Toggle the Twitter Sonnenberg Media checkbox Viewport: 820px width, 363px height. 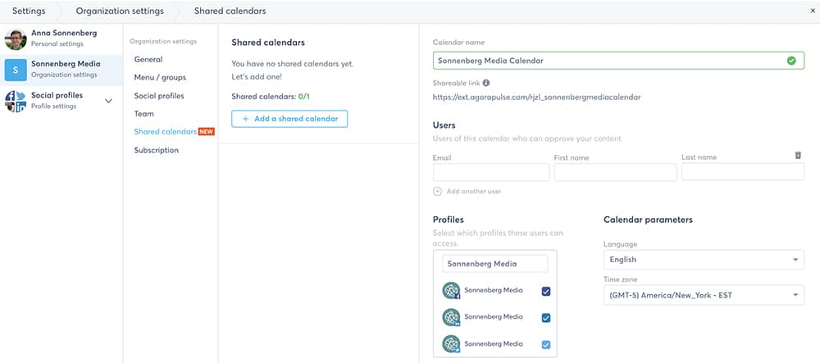point(546,345)
